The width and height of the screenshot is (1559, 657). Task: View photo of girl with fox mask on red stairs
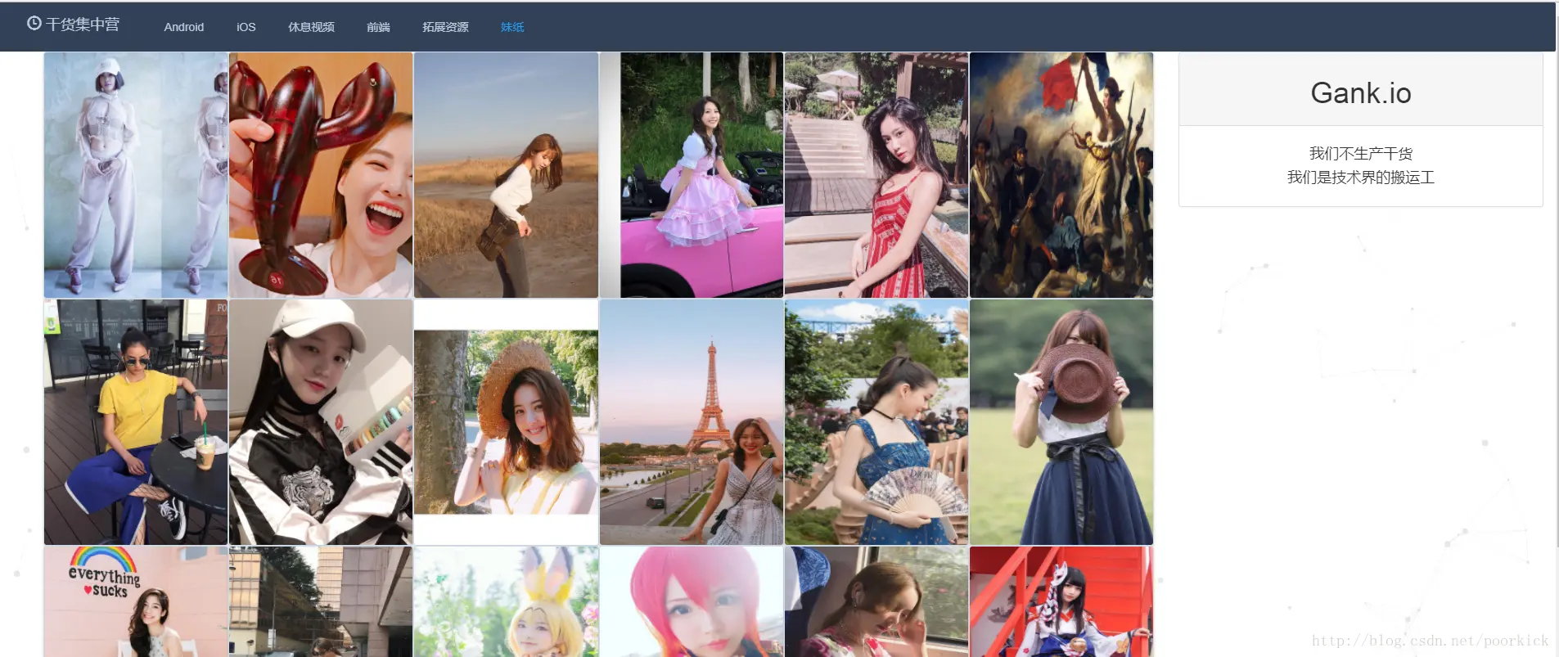pyautogui.click(x=1061, y=601)
